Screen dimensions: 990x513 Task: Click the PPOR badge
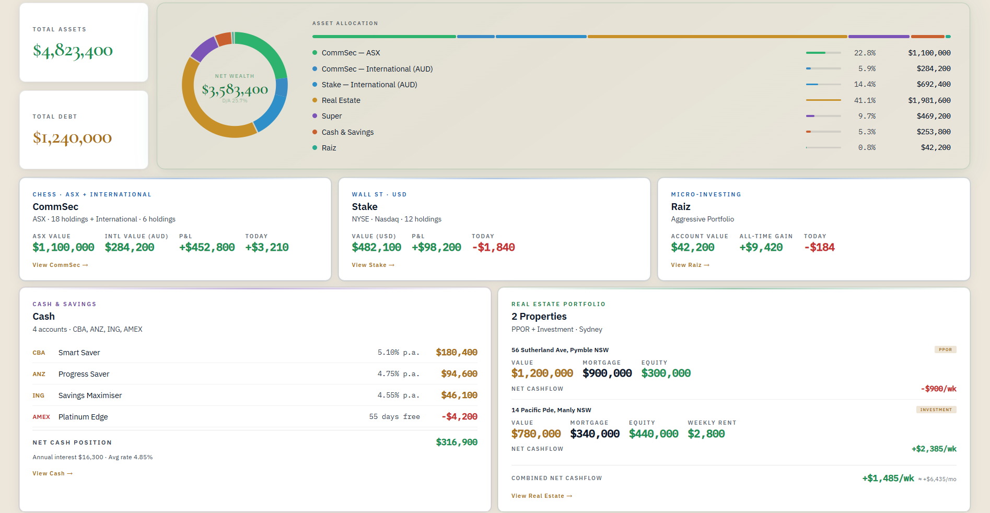point(945,349)
